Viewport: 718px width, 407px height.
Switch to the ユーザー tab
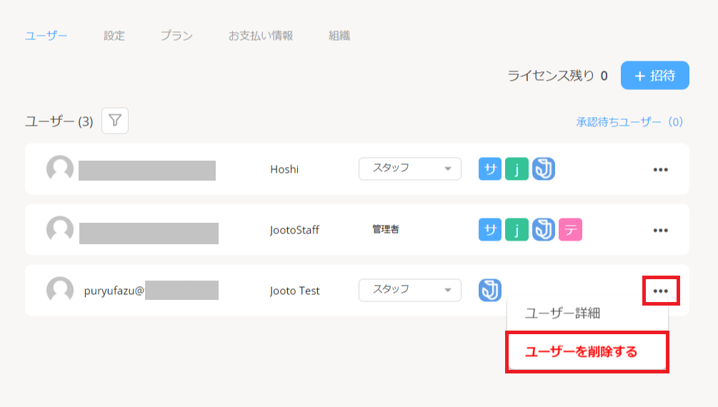tap(46, 36)
